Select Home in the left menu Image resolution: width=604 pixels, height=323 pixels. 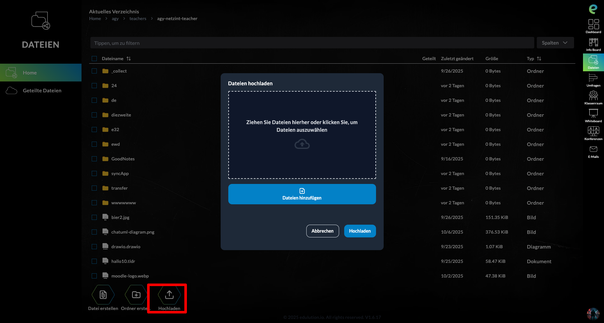point(30,73)
